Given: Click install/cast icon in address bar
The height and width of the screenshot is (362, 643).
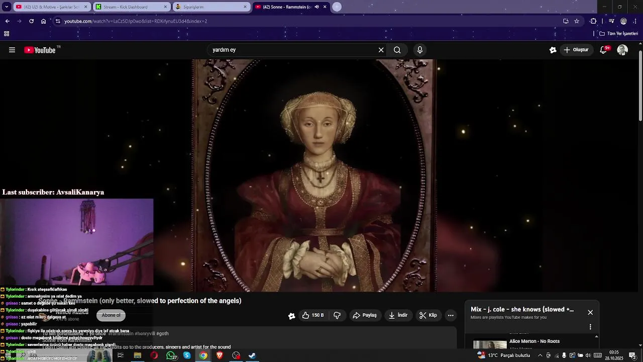Looking at the screenshot, I should point(566,21).
